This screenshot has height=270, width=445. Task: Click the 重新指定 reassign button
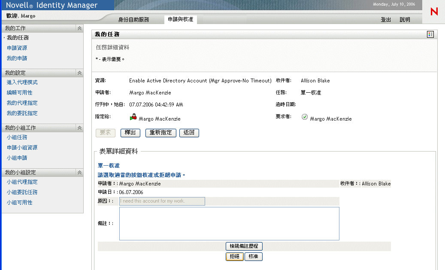[160, 133]
